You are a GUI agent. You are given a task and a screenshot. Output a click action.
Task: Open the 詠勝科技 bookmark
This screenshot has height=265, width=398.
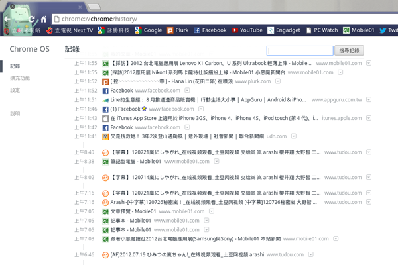[x=114, y=30]
